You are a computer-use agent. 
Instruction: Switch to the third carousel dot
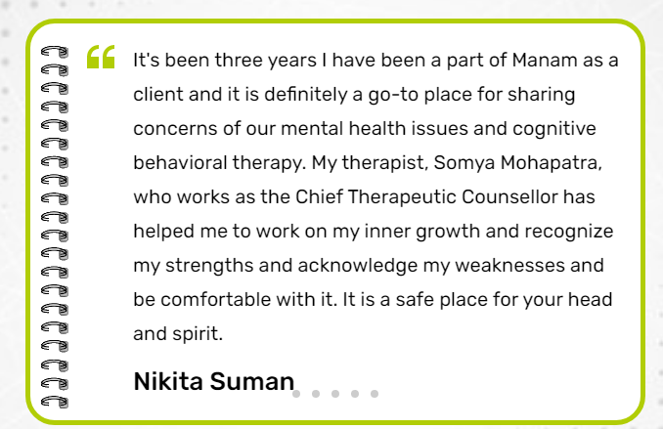[x=335, y=394]
